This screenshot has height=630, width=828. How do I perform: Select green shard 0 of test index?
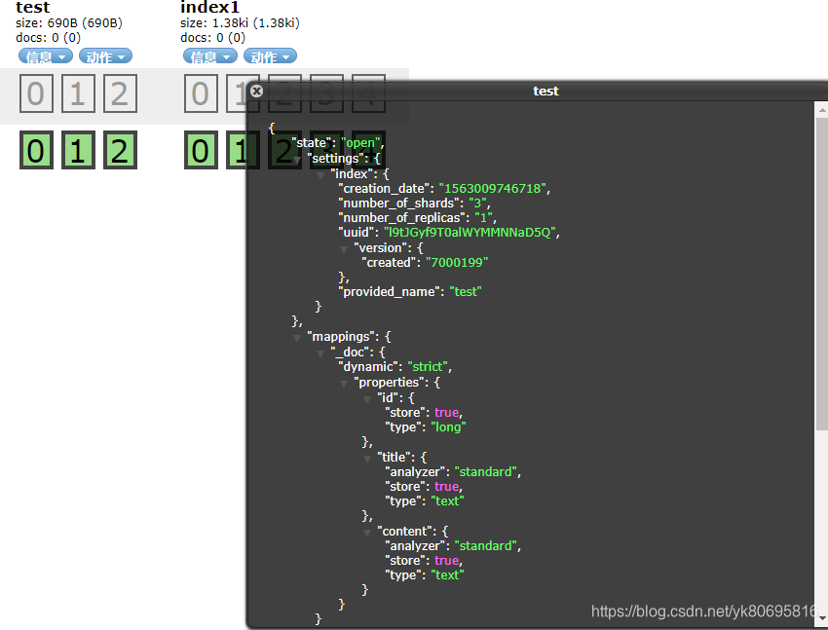point(36,150)
